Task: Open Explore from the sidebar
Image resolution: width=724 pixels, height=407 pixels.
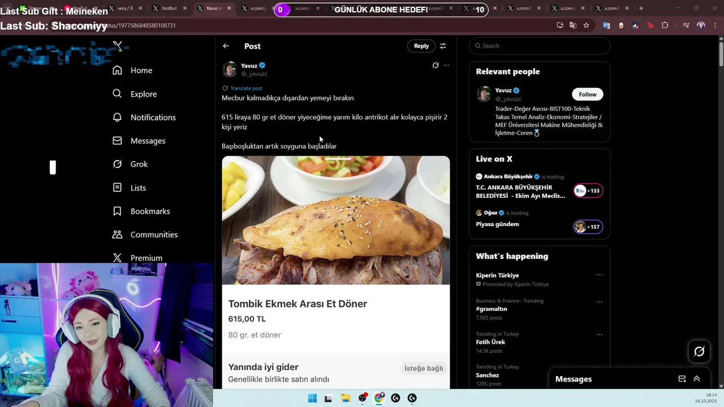Action: pos(135,94)
